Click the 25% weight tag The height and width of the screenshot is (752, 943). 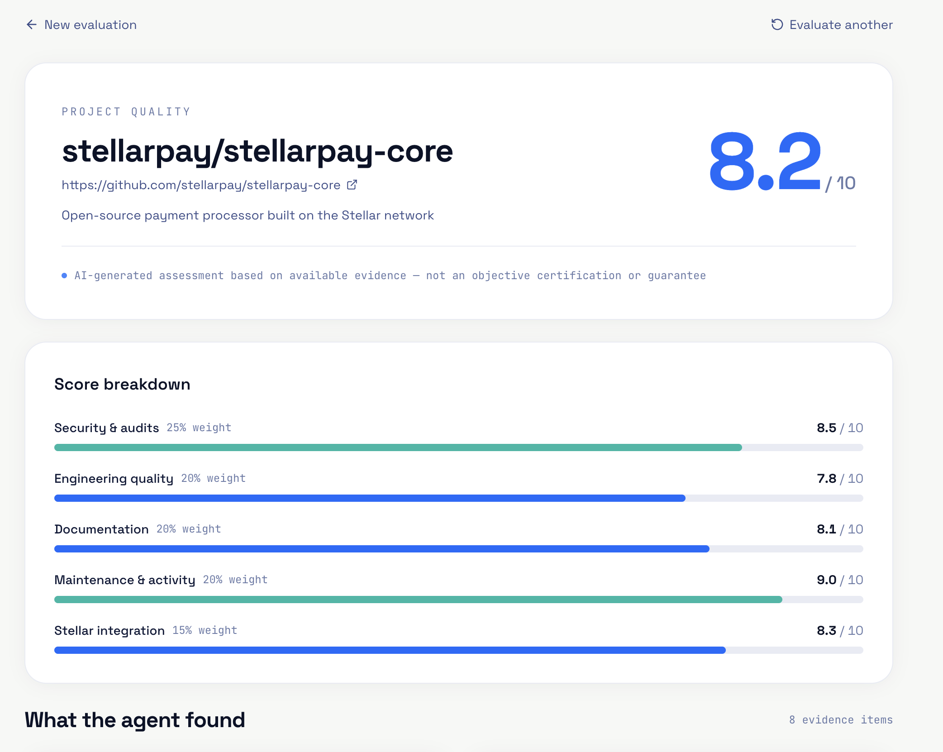tap(199, 428)
